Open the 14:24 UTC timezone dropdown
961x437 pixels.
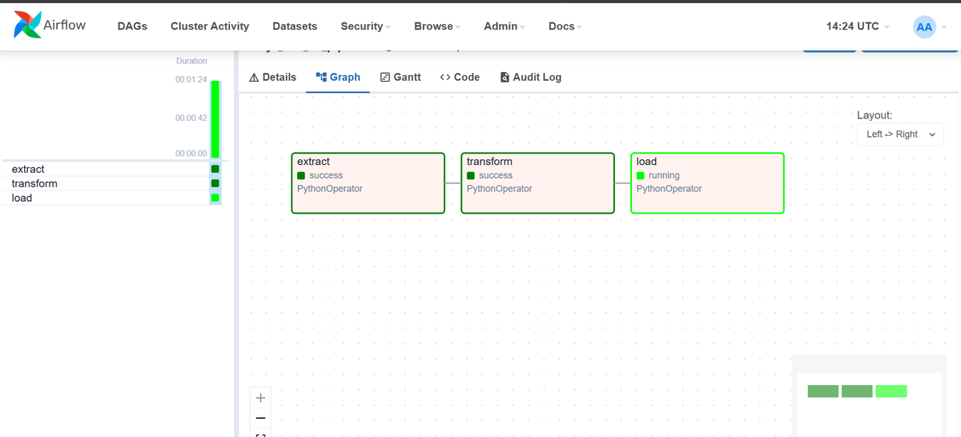pos(858,26)
